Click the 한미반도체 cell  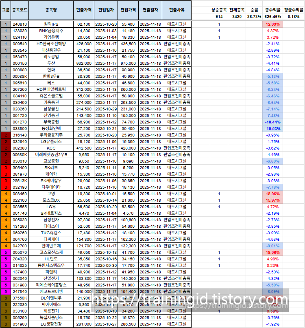51,246
